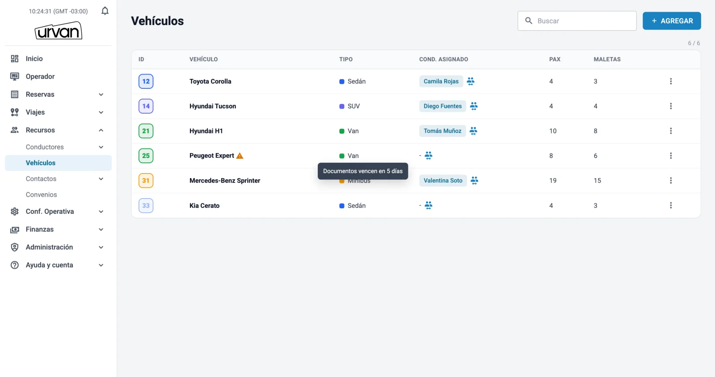Click the Valentina Soto driver chip
Image resolution: width=715 pixels, height=377 pixels.
point(443,180)
